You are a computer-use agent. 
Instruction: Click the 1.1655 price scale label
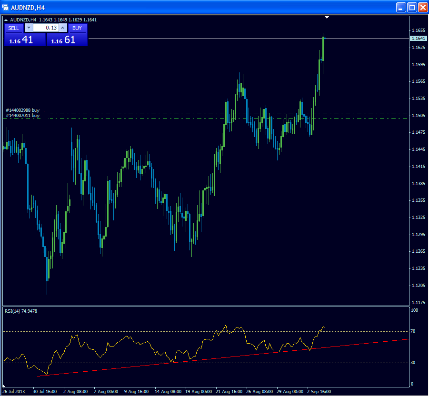[419, 30]
